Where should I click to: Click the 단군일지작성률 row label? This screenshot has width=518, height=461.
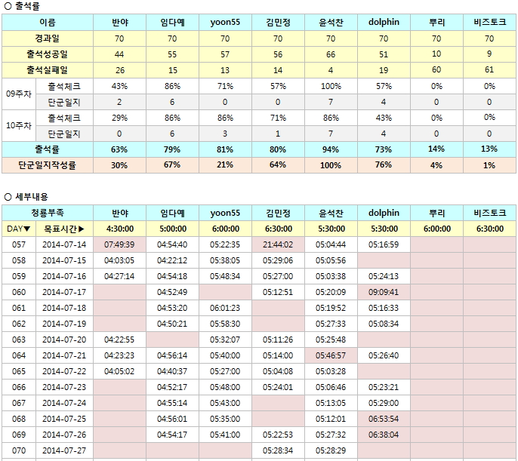tap(48, 165)
